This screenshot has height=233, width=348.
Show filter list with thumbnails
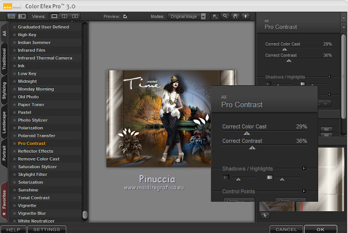pyautogui.click(x=11, y=16)
